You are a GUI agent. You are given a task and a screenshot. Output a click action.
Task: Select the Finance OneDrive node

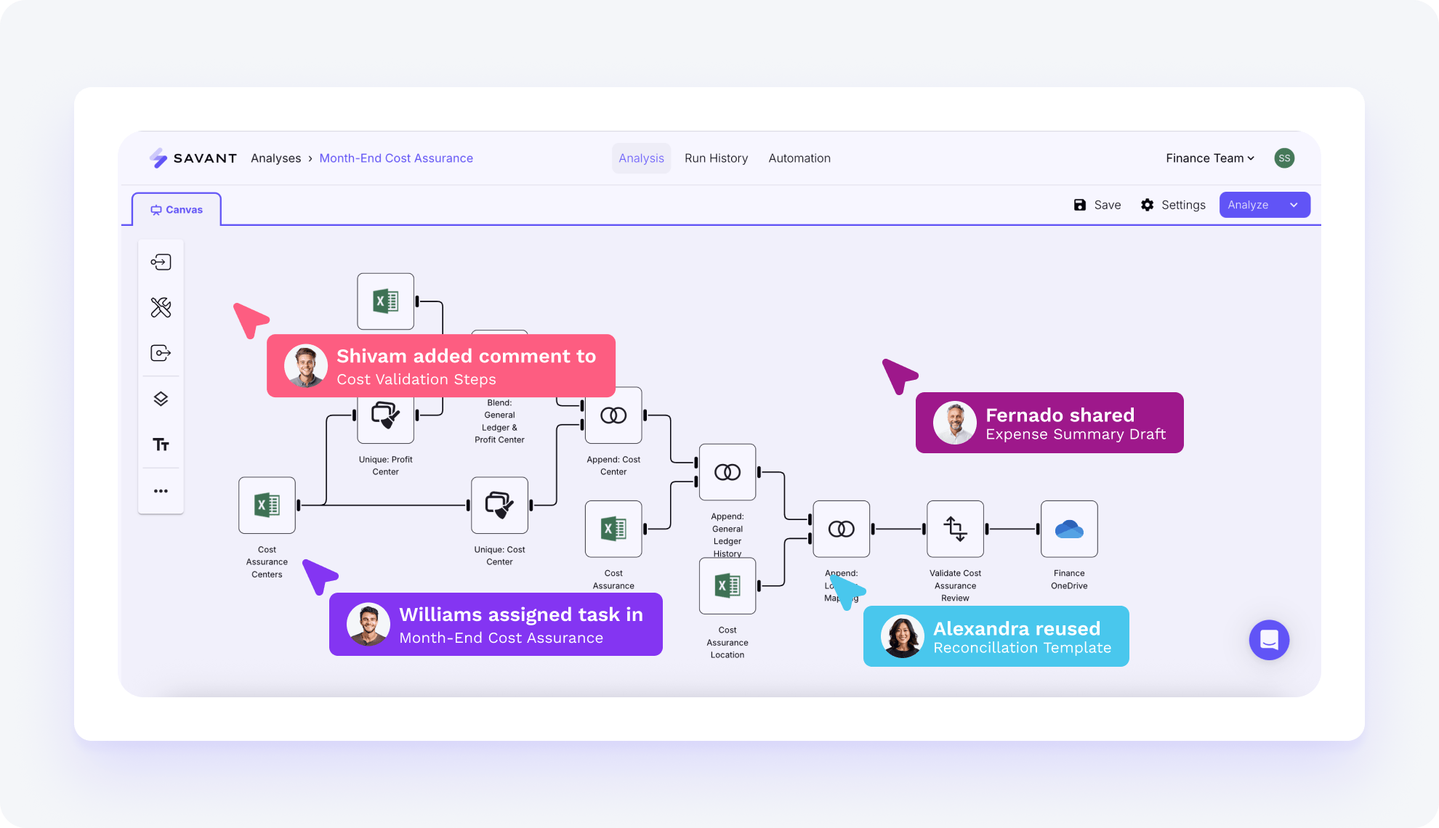point(1068,529)
